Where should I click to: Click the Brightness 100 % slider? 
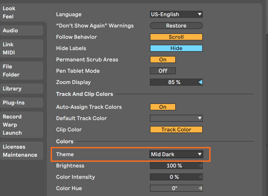[x=176, y=166]
